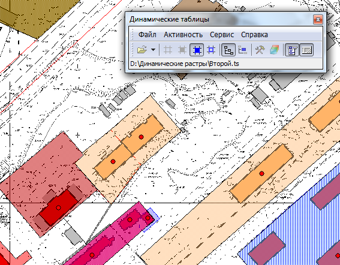Toggle the black tree structure view button

(x=228, y=50)
